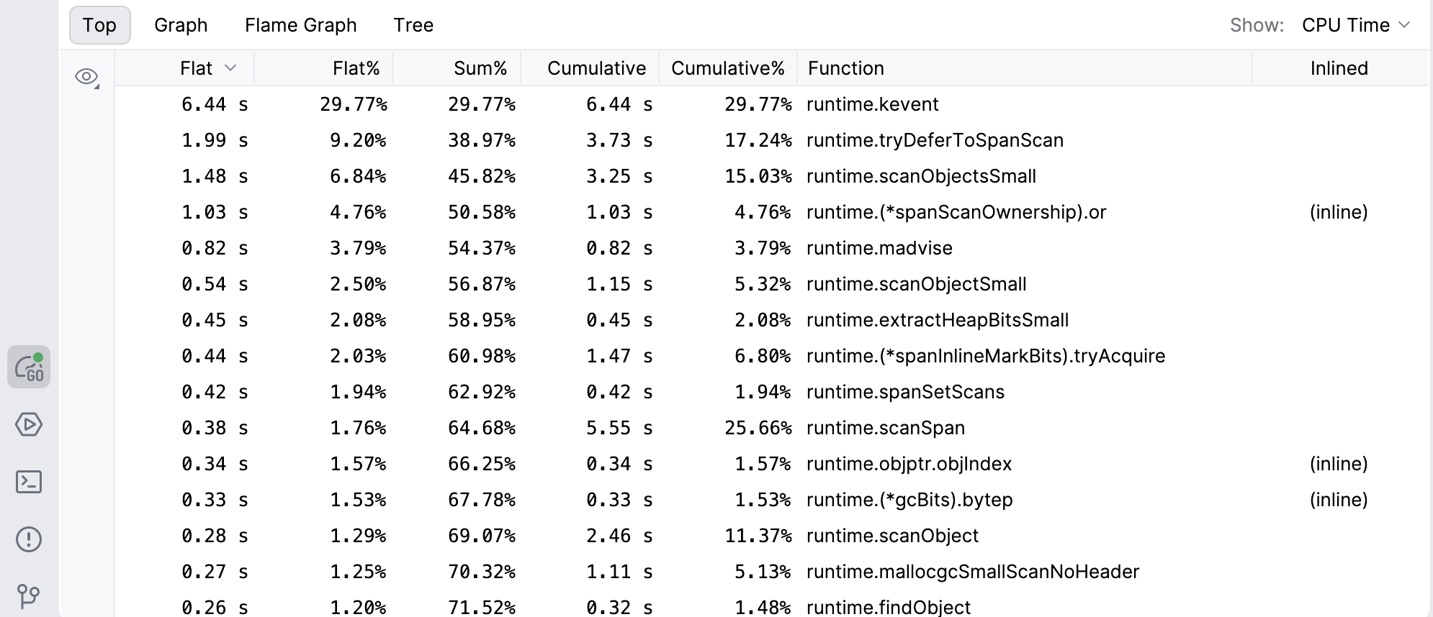Click the 5.55 s cumulative value
The height and width of the screenshot is (617, 1433).
[x=619, y=428]
